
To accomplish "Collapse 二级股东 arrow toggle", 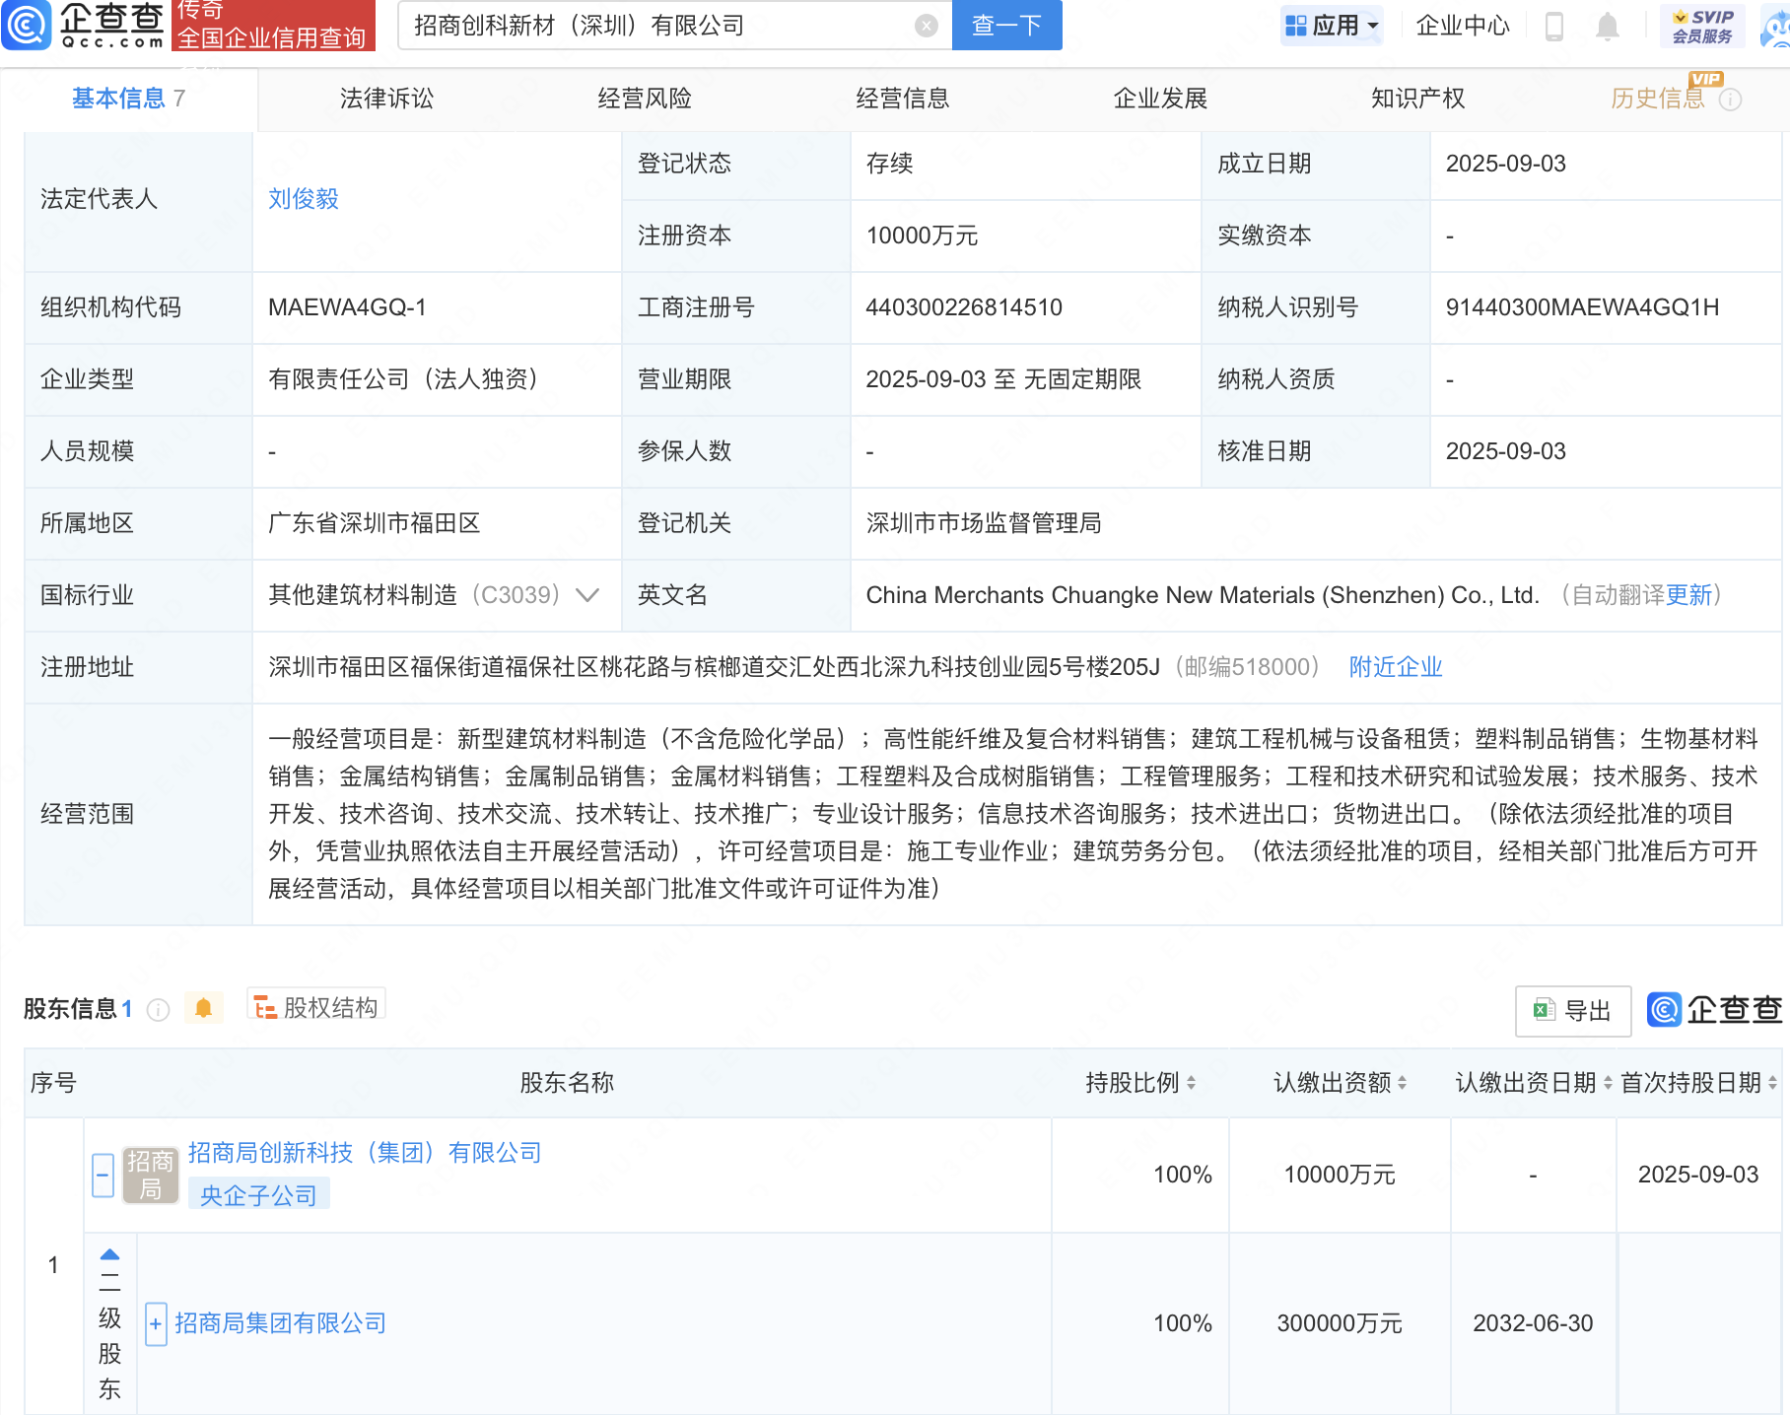I will pyautogui.click(x=109, y=1255).
